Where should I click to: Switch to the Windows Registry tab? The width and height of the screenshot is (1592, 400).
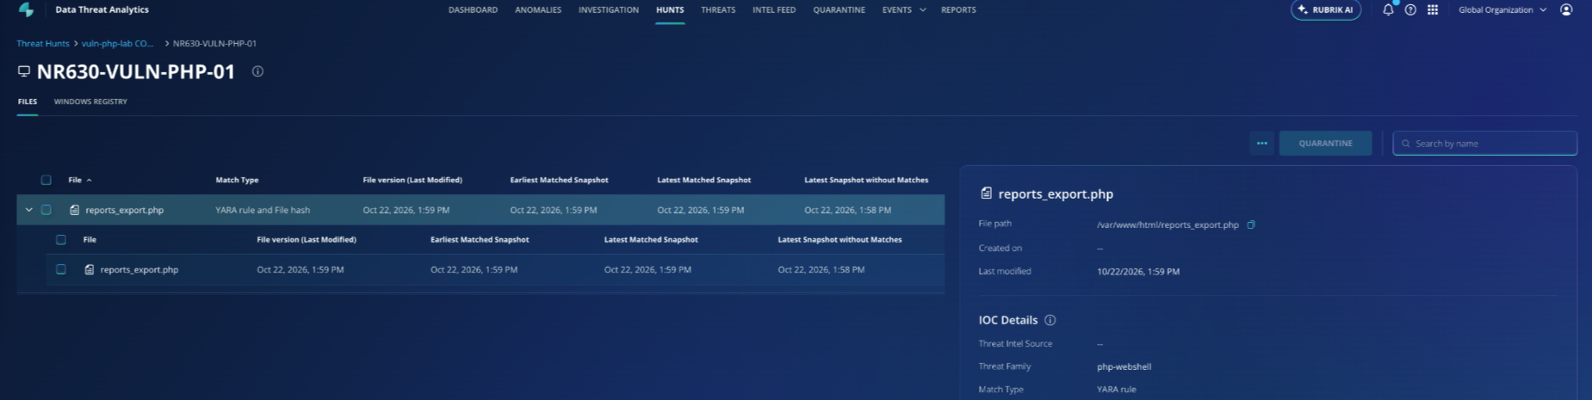[x=90, y=102]
